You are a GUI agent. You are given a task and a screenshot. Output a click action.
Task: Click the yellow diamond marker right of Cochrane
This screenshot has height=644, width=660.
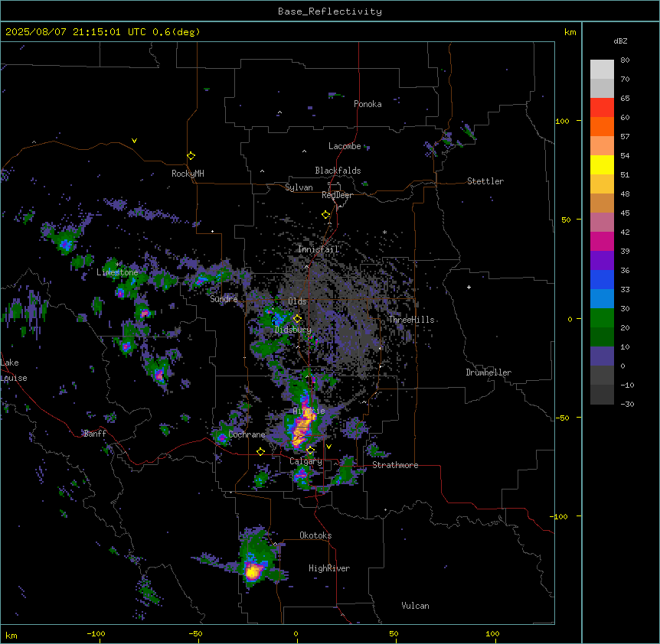(260, 452)
